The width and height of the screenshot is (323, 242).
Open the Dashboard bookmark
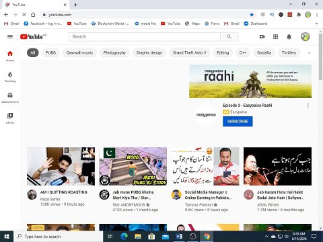pos(256,24)
